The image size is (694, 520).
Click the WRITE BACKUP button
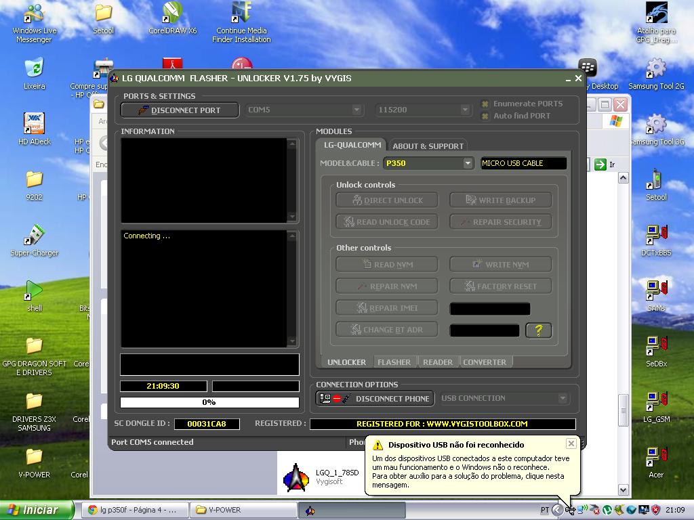501,200
